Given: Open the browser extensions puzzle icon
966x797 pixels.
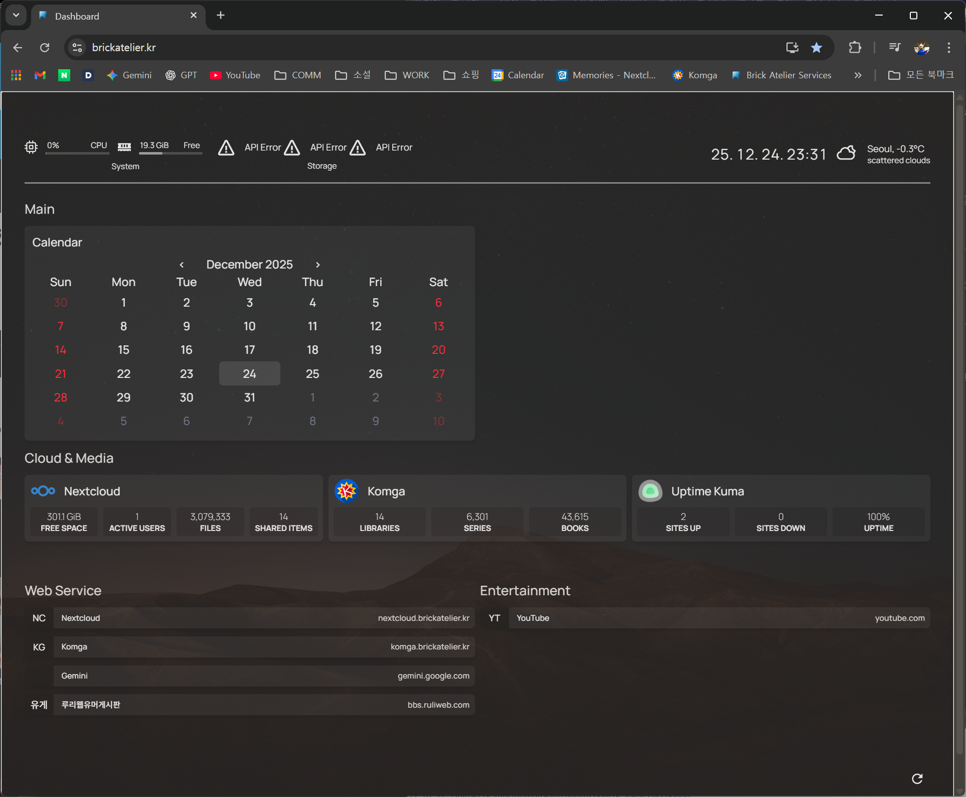Looking at the screenshot, I should 855,48.
